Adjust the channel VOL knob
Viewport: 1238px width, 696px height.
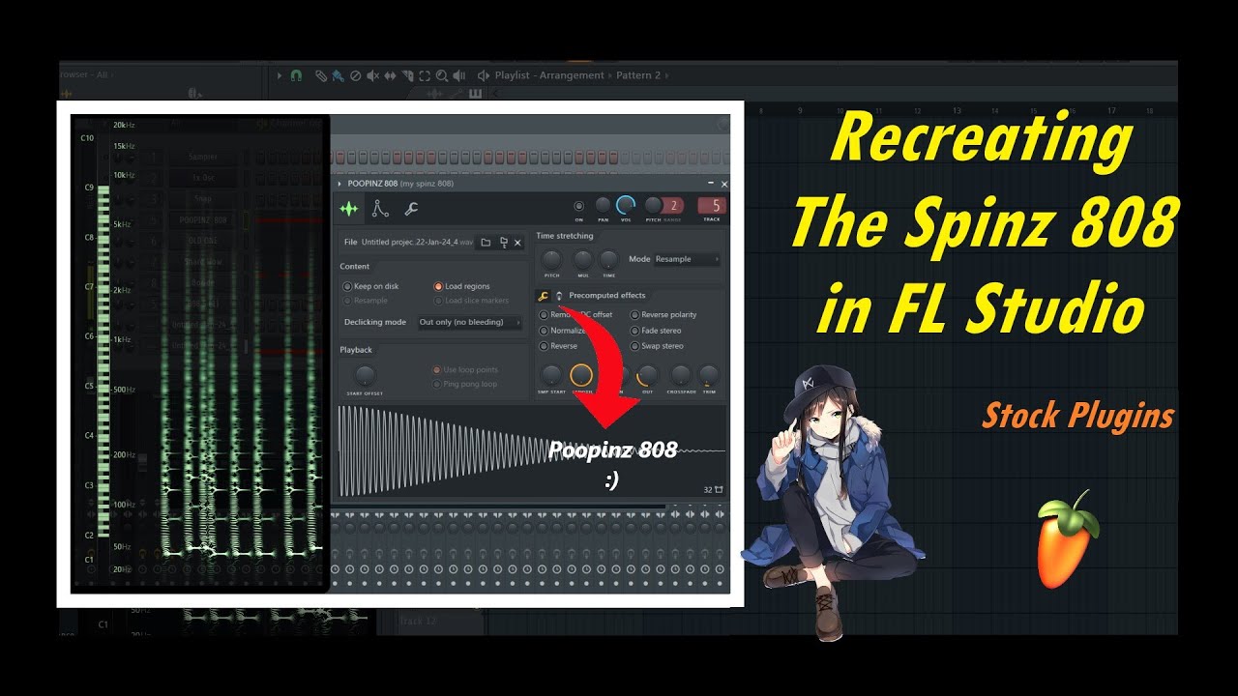pos(627,205)
